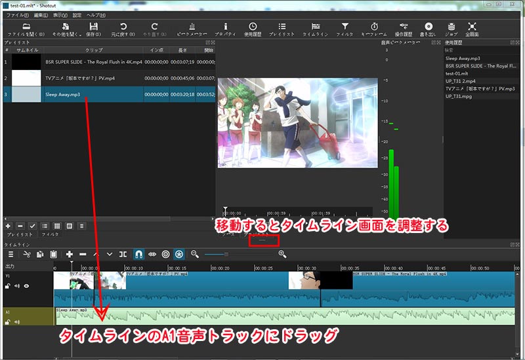Click the クリップ column header
This screenshot has width=525, height=360.
tap(93, 50)
